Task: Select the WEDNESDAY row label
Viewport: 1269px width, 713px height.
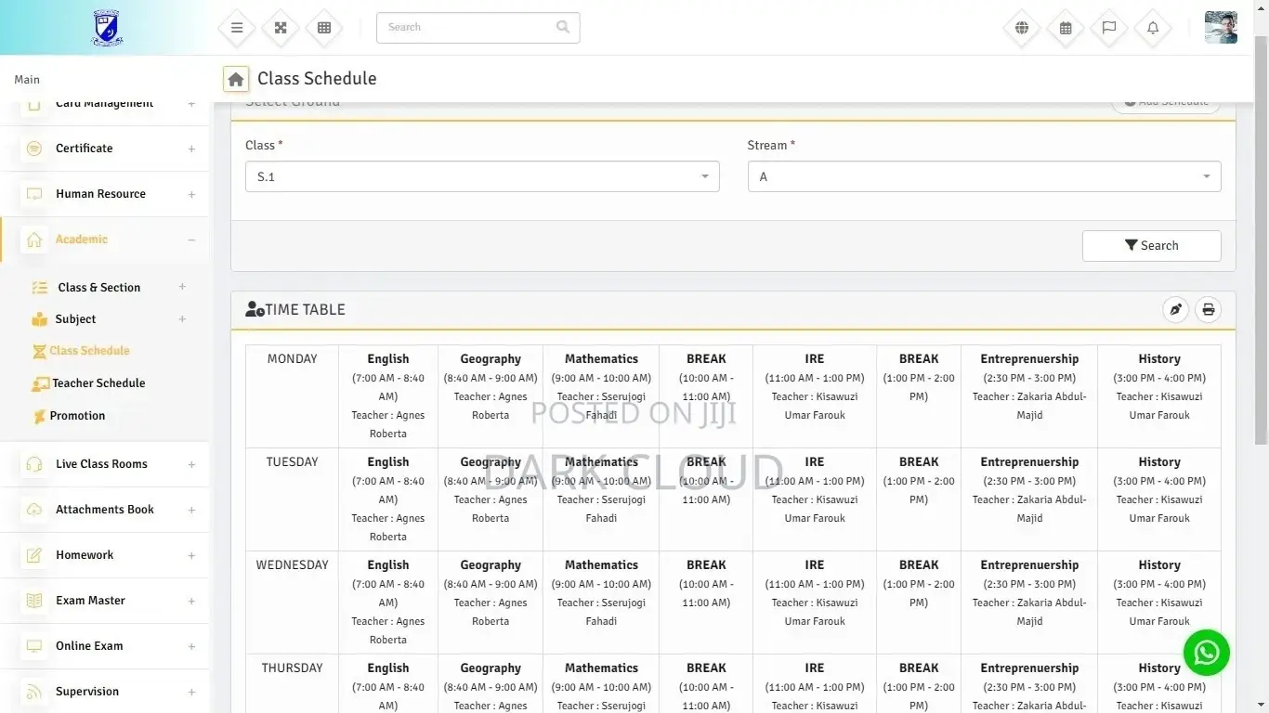Action: (292, 565)
